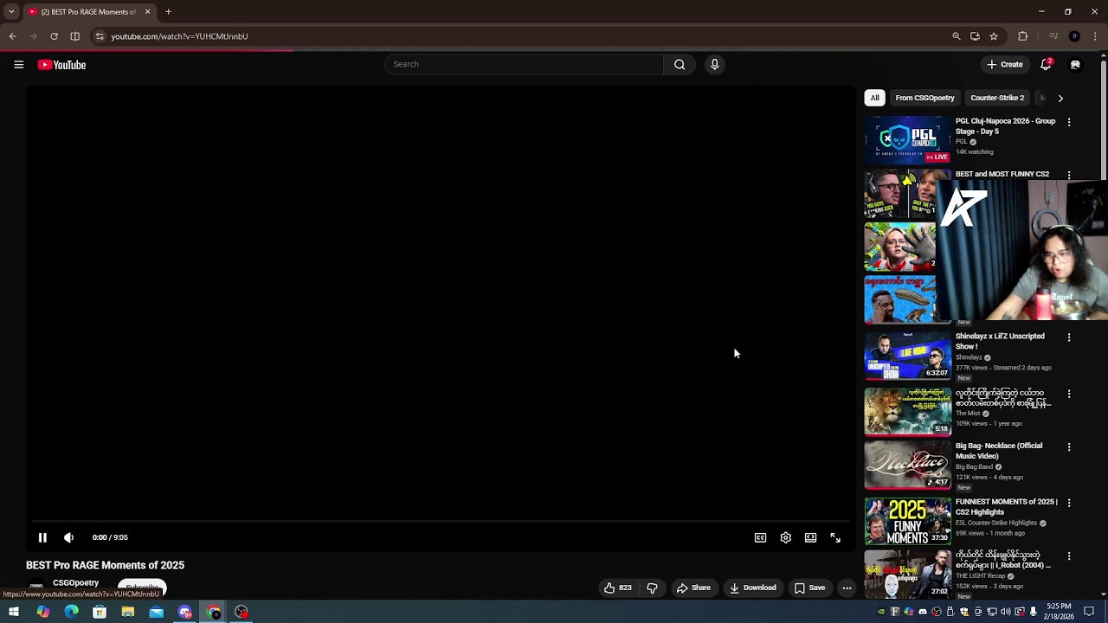The width and height of the screenshot is (1108, 623).
Task: Open PGL Cluj-Napoca live stream thumbnail
Action: pyautogui.click(x=907, y=139)
